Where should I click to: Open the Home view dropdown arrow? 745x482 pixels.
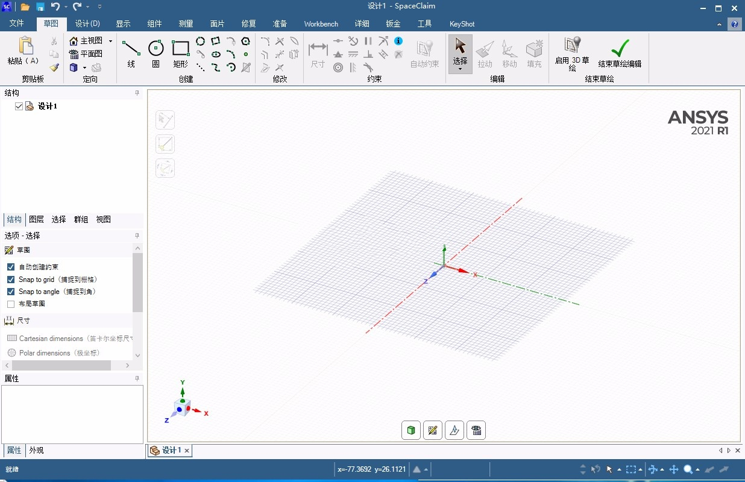click(x=110, y=41)
